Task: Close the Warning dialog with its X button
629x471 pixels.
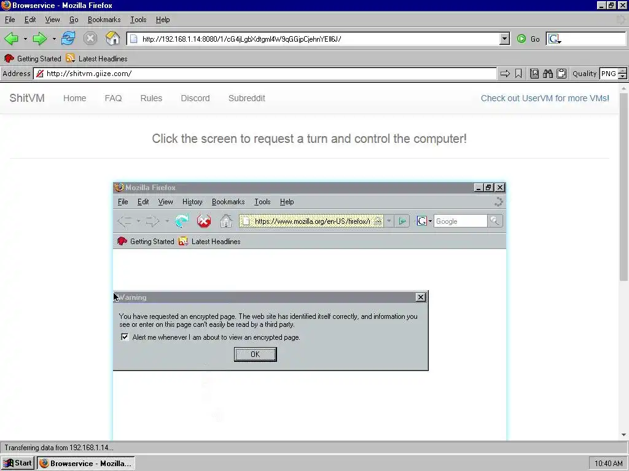Action: pos(420,297)
